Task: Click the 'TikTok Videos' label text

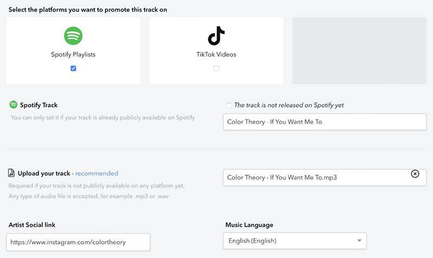Action: click(x=216, y=55)
